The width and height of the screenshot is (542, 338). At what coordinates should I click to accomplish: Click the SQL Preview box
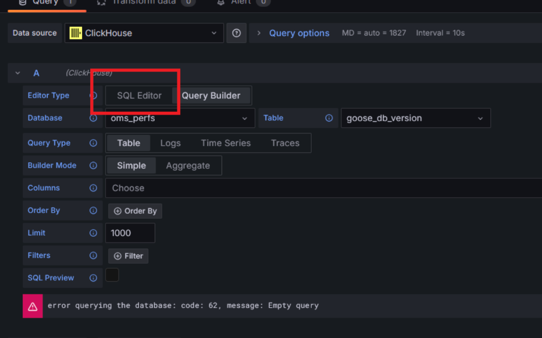[112, 275]
